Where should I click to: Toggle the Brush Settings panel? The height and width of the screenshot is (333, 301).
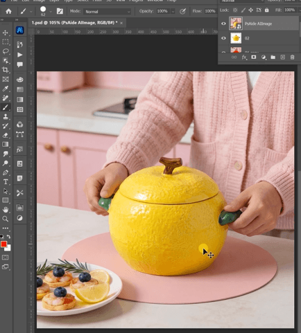coord(60,11)
